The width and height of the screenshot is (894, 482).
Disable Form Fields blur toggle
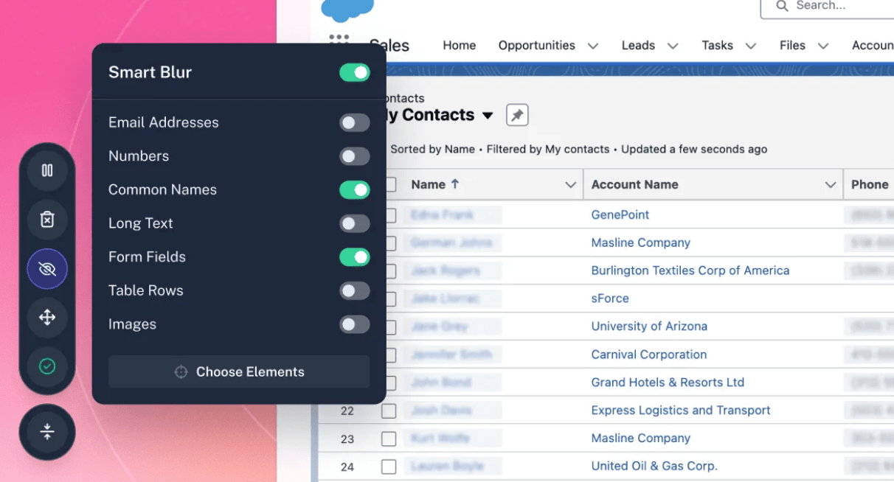point(355,257)
